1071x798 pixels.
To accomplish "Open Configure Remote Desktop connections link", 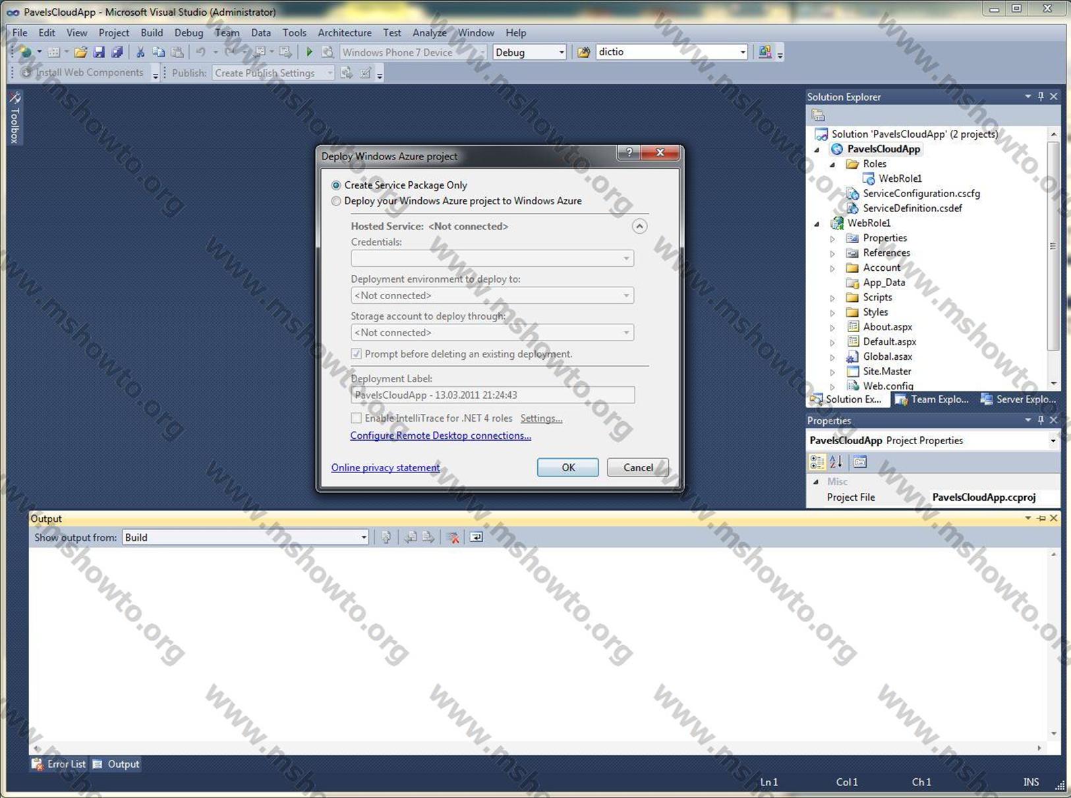I will coord(440,436).
